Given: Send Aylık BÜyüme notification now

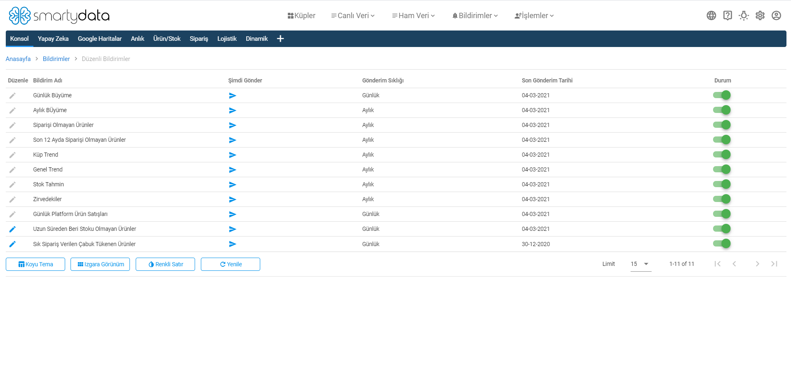Looking at the screenshot, I should pos(233,110).
